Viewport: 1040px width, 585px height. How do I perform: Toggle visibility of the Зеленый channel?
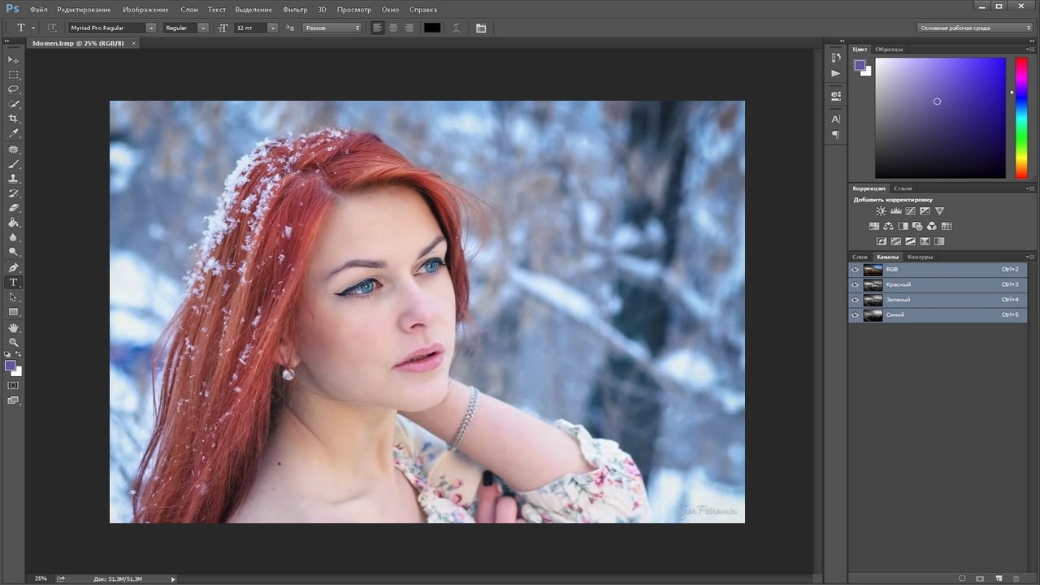(855, 300)
